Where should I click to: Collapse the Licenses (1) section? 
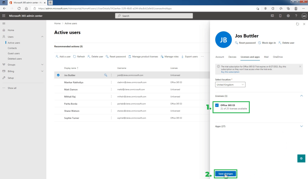pyautogui.click(x=301, y=96)
